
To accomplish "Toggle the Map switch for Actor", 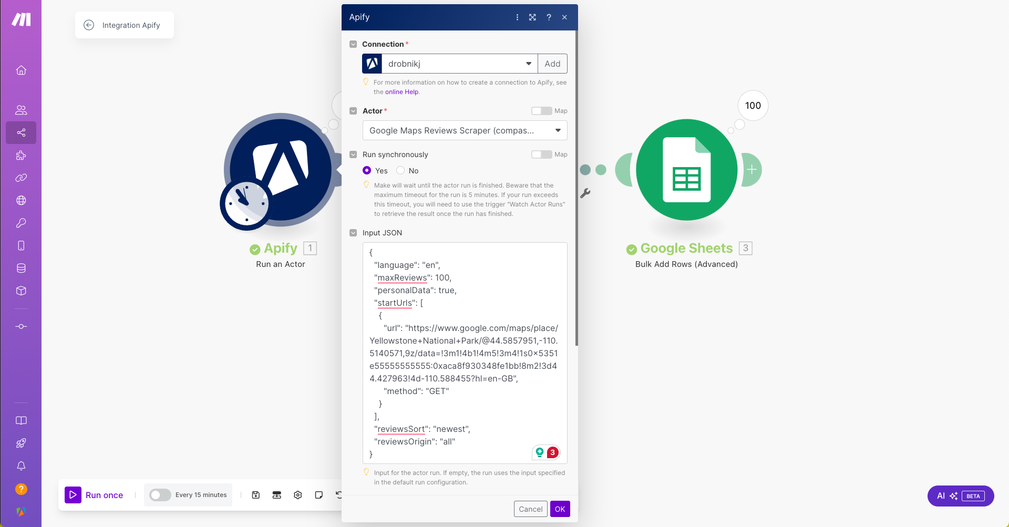I will coord(541,111).
